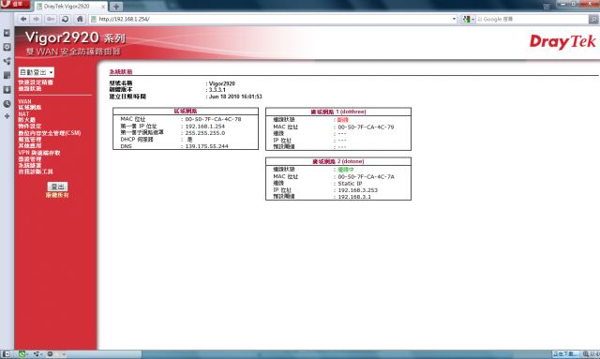The width and height of the screenshot is (600, 359).
Task: Open the 自我診斷工具 diagnostics menu
Action: (36, 172)
